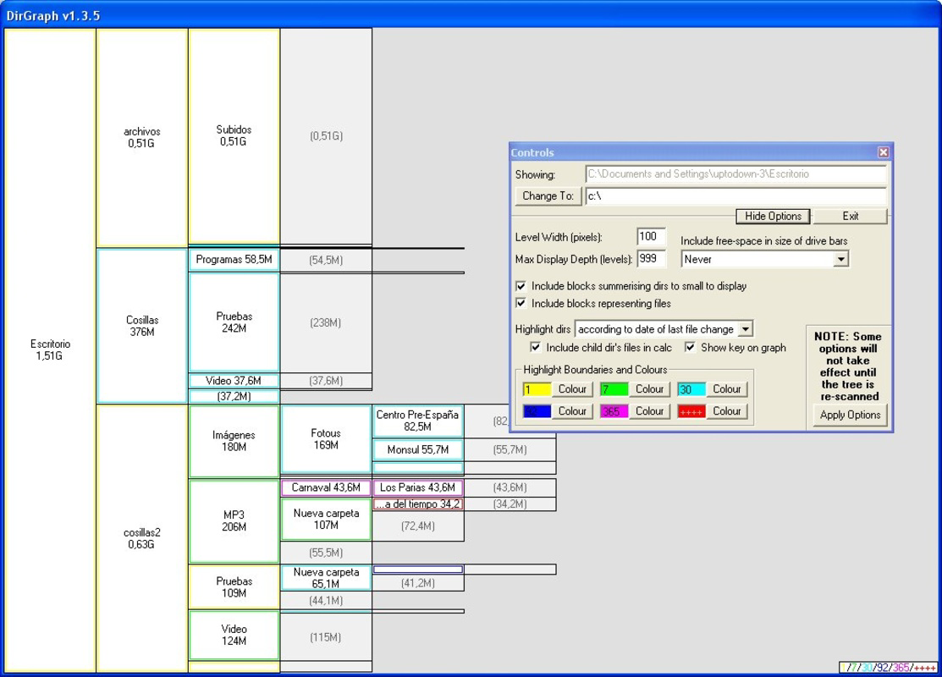Screen dimensions: 942x677
Task: Select the Los Parias 43,6M block
Action: (417, 487)
